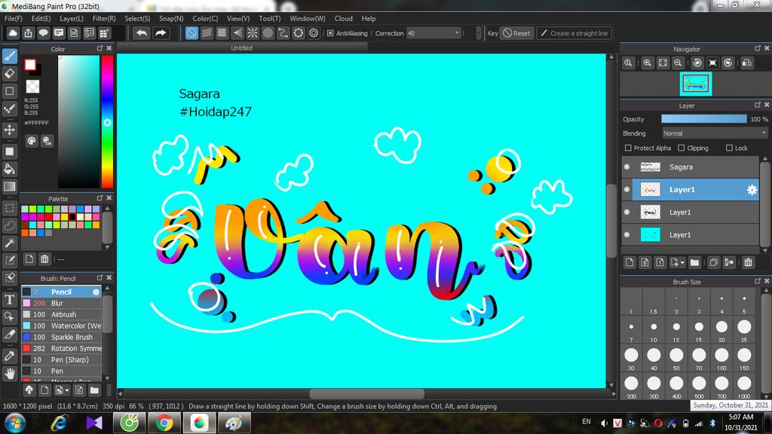Hide the selected Layer1 layer
772x434 pixels.
[626, 189]
